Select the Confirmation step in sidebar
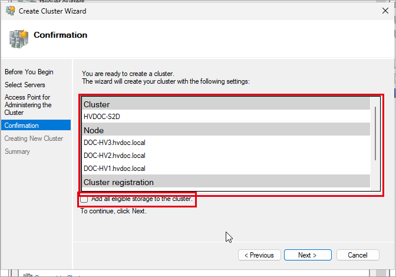Screen dimensions: 396x277 click(36, 126)
